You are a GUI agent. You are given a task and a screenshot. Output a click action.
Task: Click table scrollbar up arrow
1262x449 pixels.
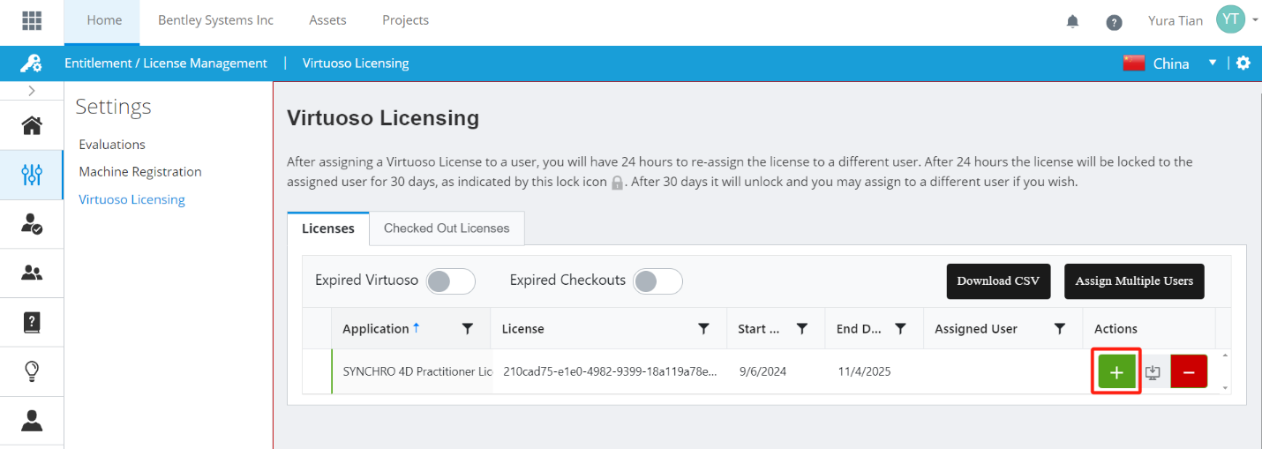click(1224, 355)
